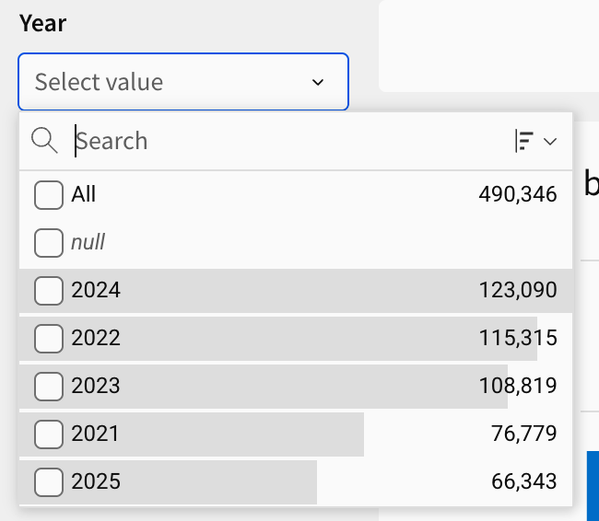Check the 2022 checkbox
The width and height of the screenshot is (599, 521).
[49, 339]
